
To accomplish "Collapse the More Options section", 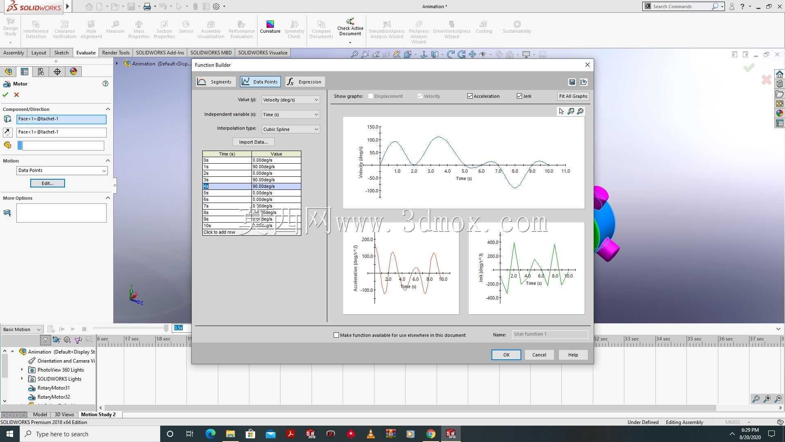I will 108,198.
